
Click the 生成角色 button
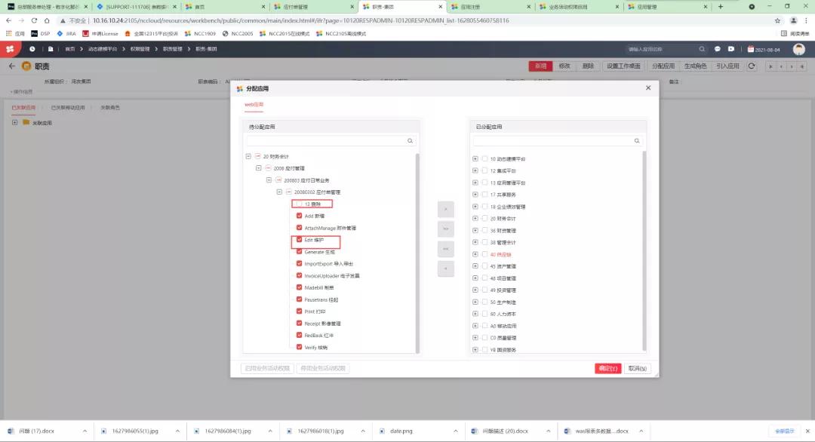(x=695, y=66)
